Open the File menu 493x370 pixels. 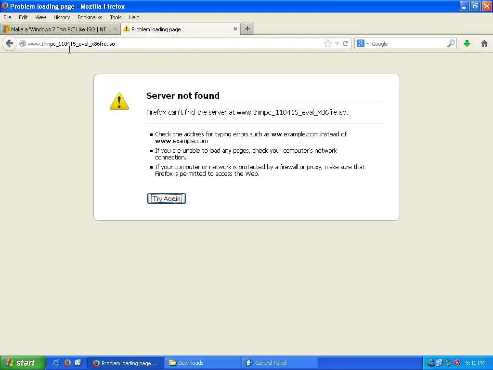click(7, 17)
